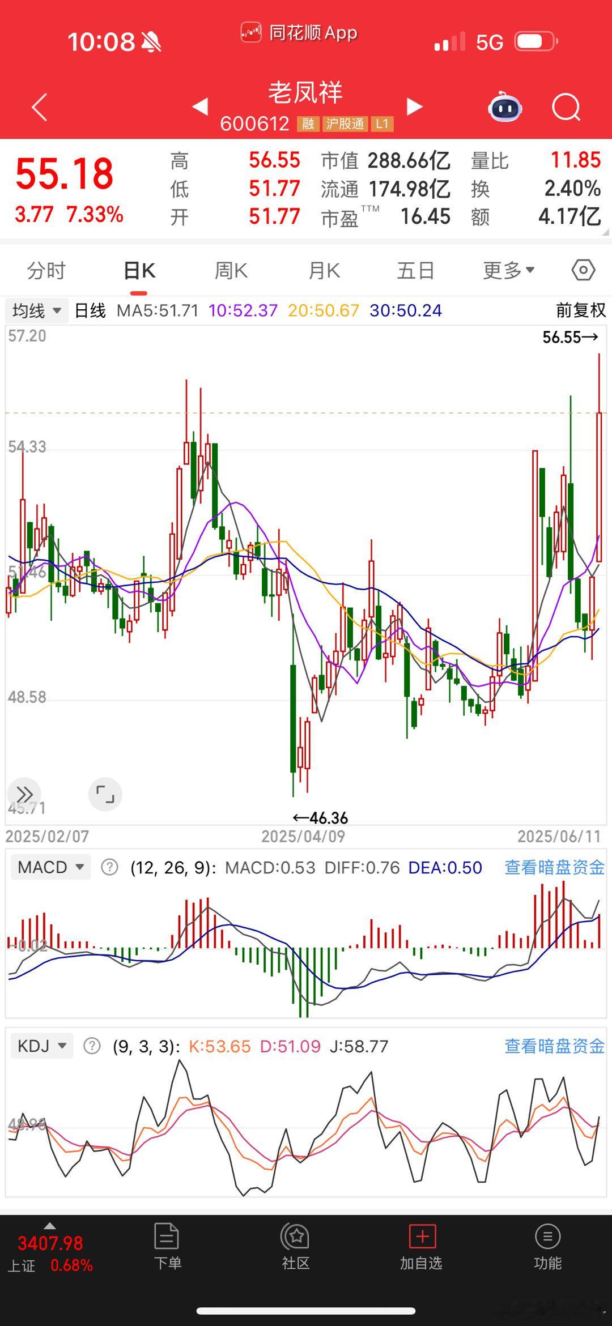Tap the 上证 3407.98 index quote

click(x=50, y=1253)
